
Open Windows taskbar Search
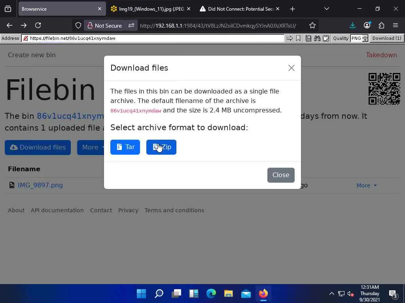point(159,294)
